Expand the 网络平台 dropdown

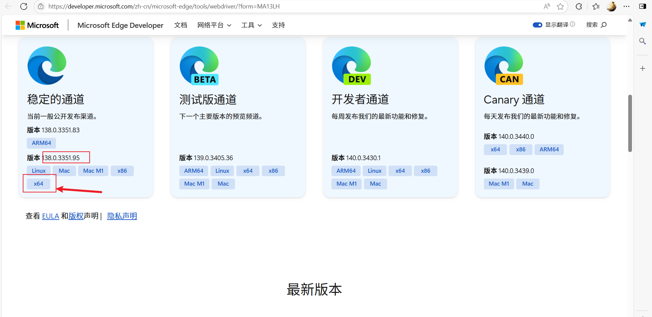point(214,25)
